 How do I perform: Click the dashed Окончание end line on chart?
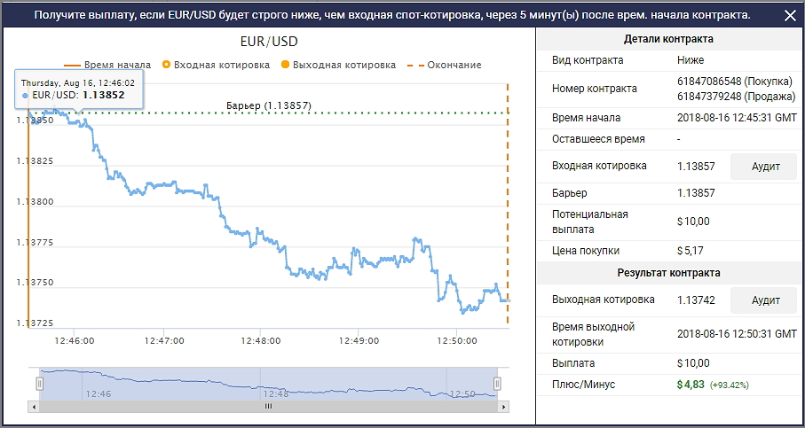[x=508, y=205]
